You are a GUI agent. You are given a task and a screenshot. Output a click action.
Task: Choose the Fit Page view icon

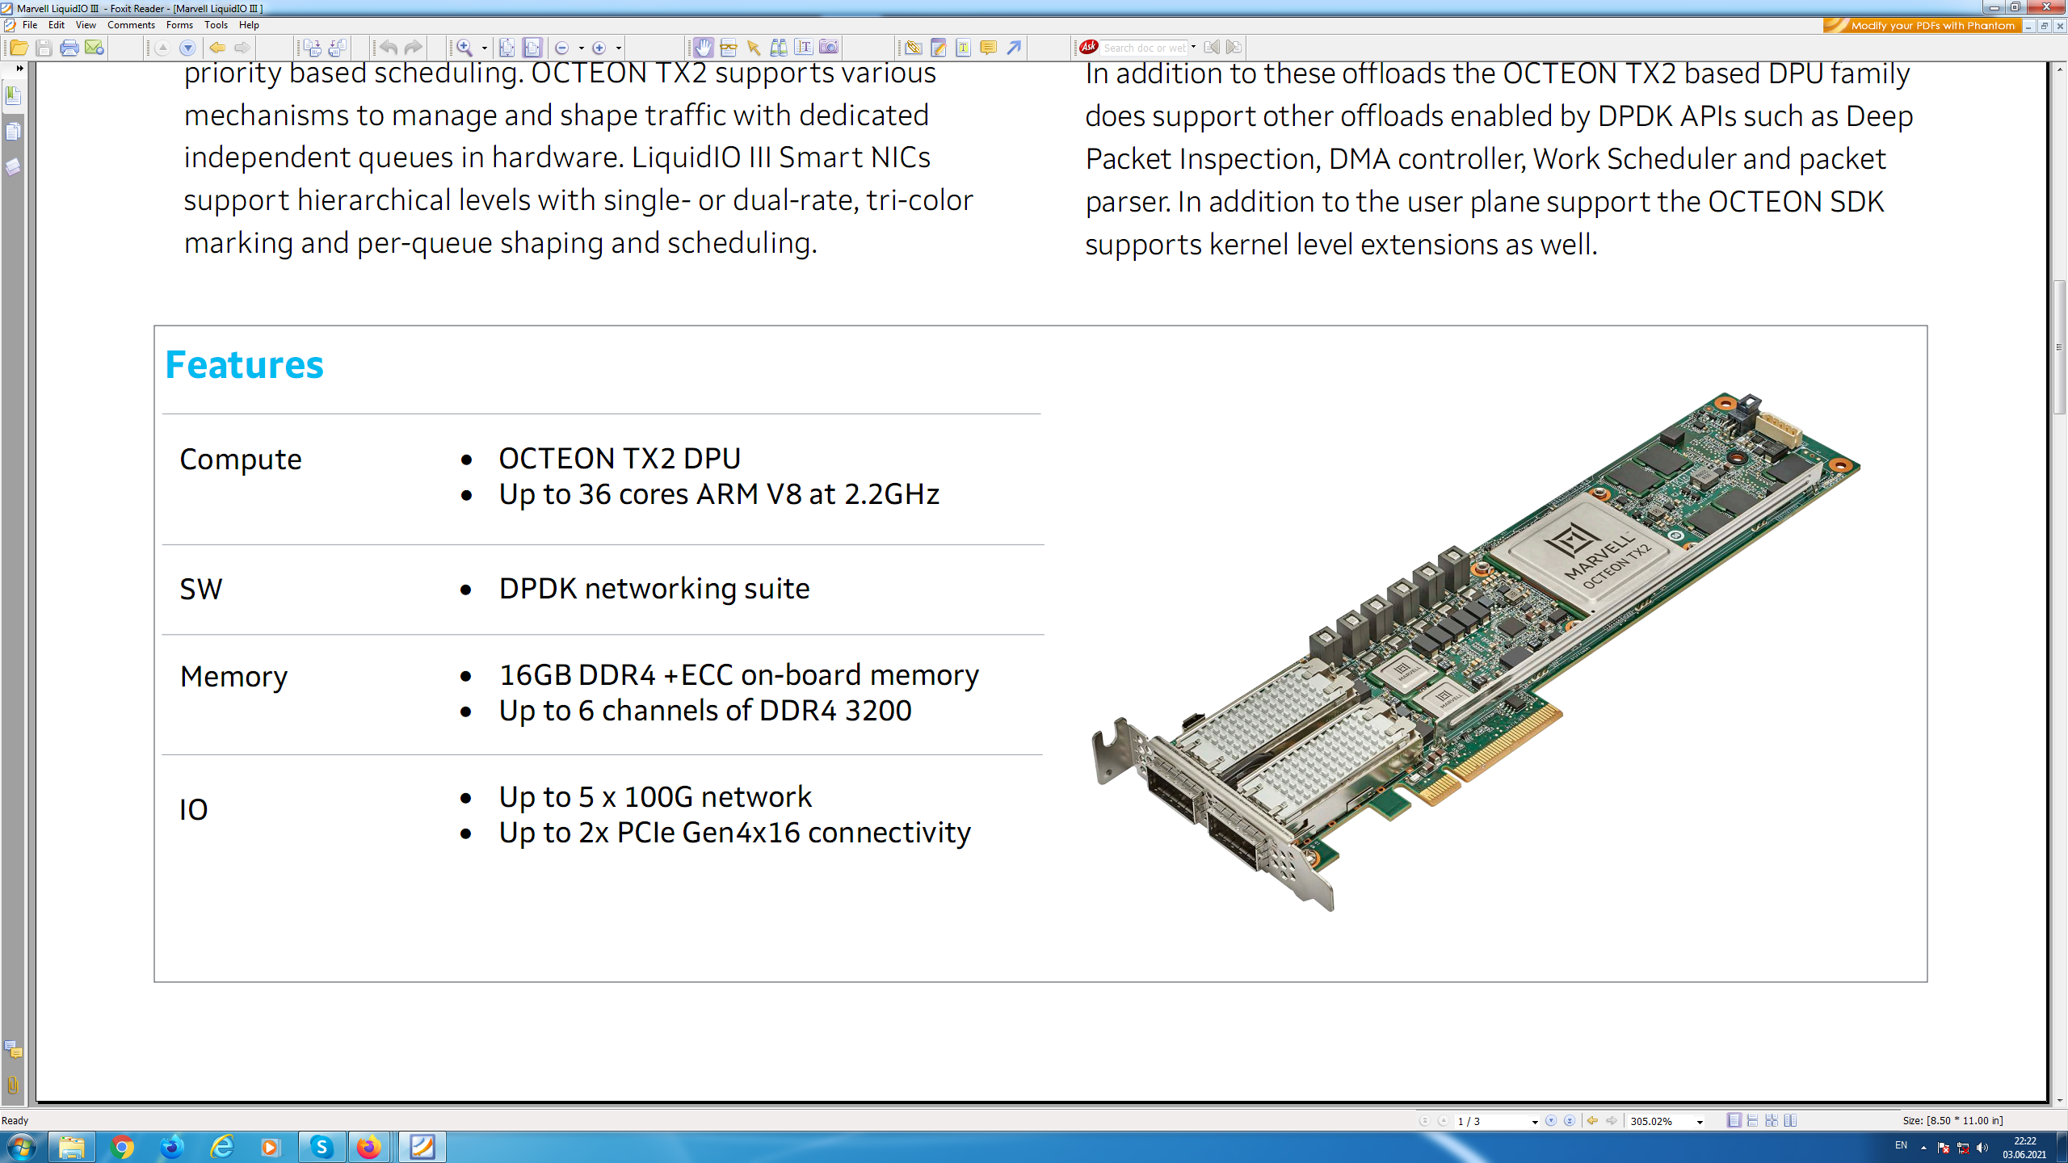pyautogui.click(x=506, y=48)
